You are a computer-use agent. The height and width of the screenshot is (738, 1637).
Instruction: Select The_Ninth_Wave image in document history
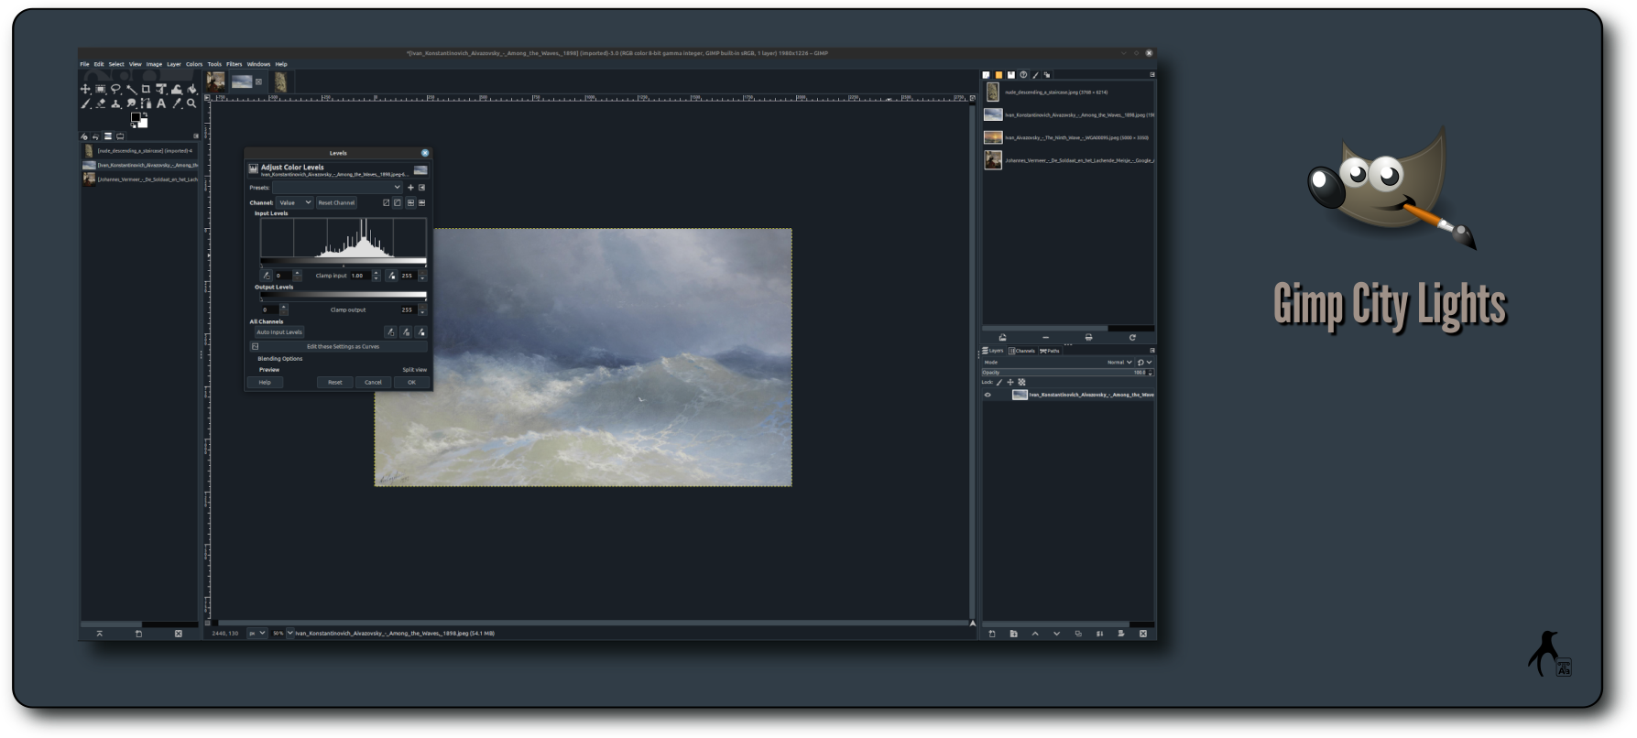point(1068,137)
